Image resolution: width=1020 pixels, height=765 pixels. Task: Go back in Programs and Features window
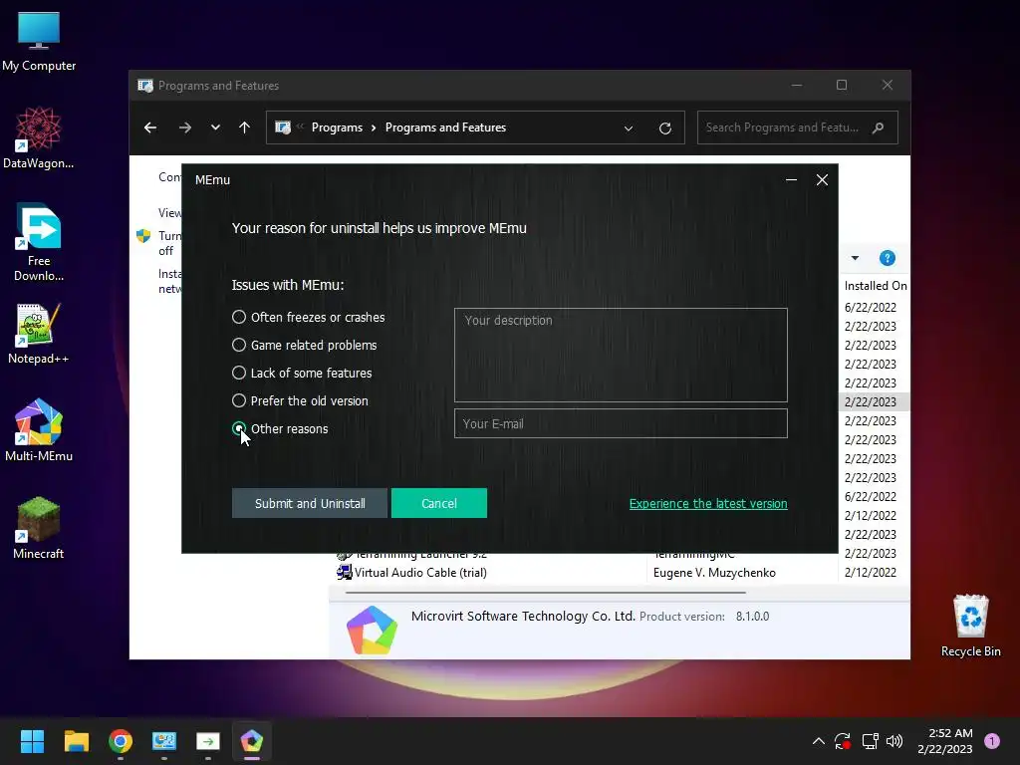[150, 127]
